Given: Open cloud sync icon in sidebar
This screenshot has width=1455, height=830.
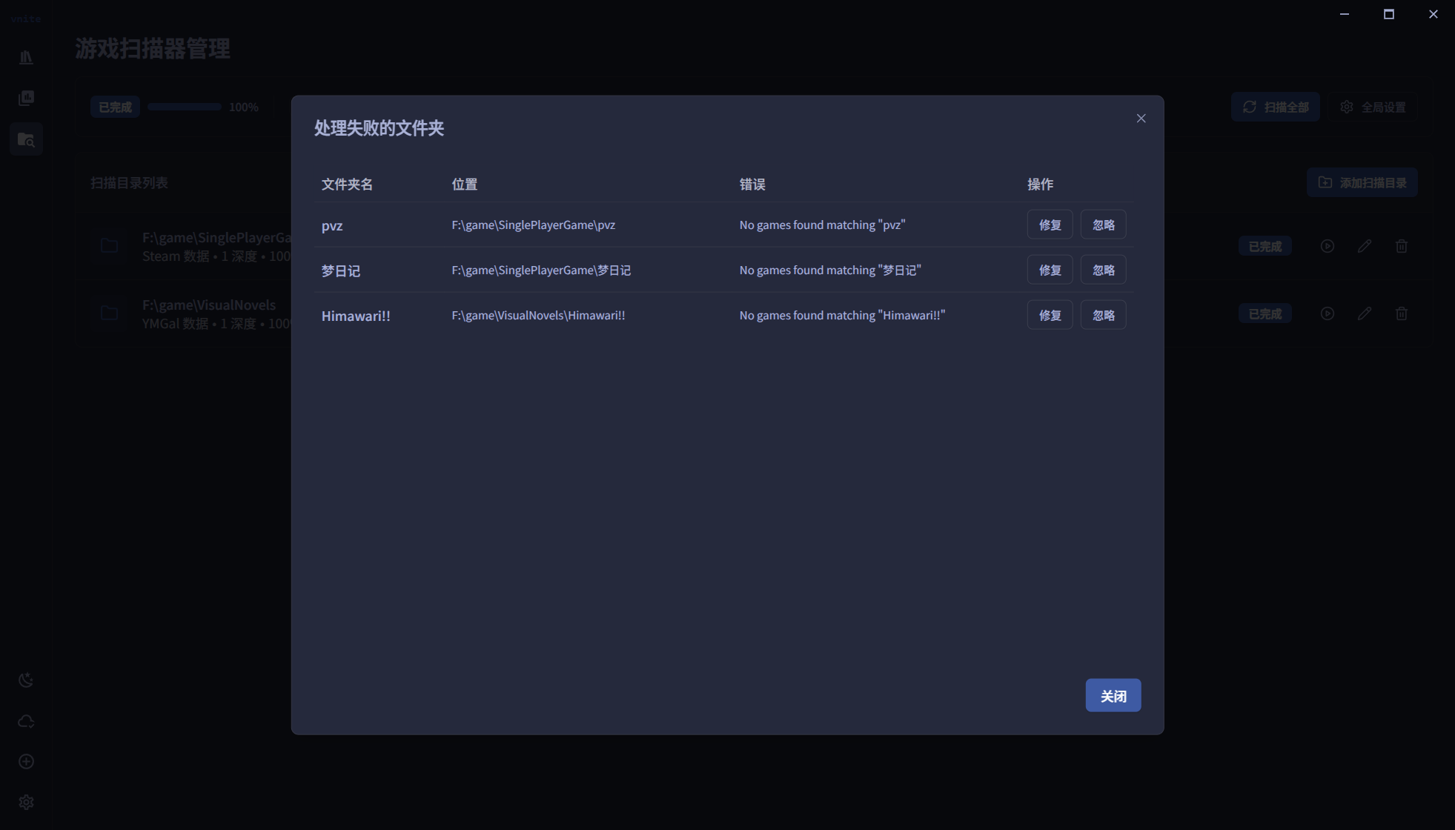Looking at the screenshot, I should pos(26,720).
